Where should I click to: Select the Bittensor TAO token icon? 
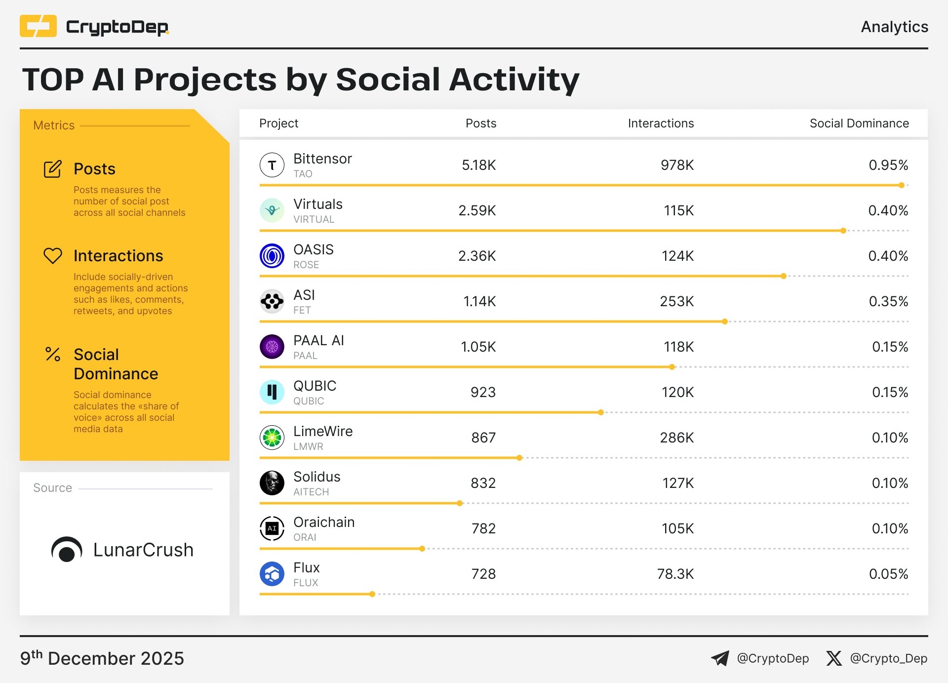(272, 164)
